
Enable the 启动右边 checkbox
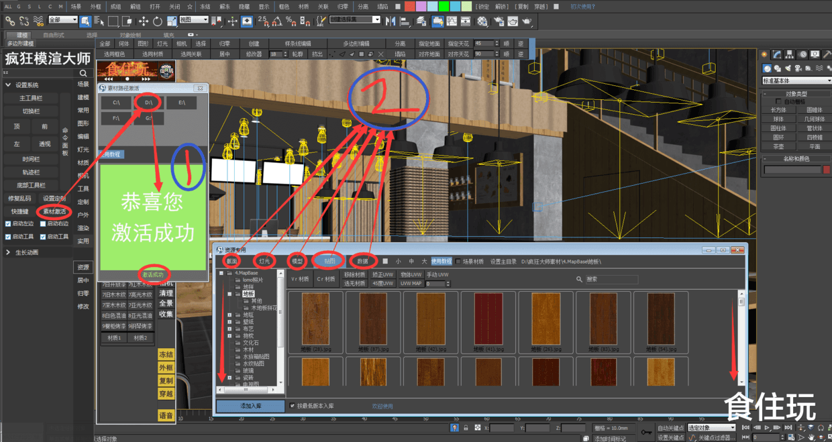point(43,223)
